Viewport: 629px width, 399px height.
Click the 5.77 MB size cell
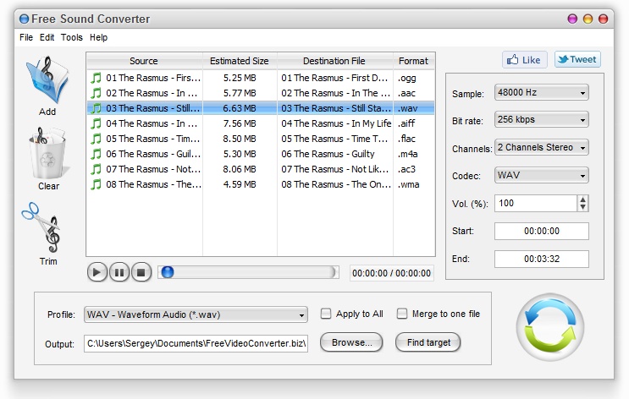240,93
